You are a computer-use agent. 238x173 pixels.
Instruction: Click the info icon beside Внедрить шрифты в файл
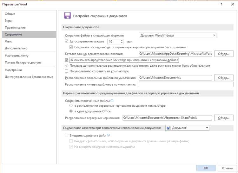(109, 135)
